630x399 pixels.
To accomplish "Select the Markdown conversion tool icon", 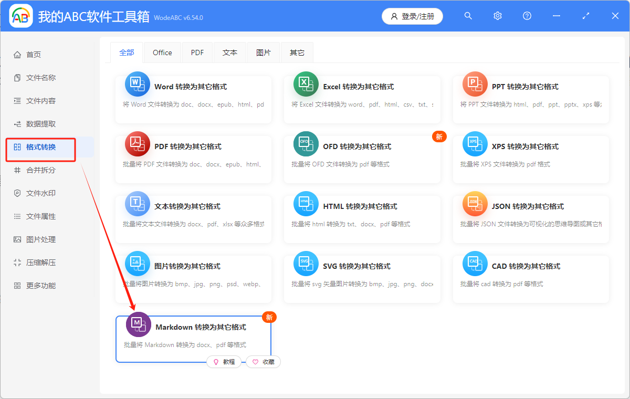I will [138, 324].
